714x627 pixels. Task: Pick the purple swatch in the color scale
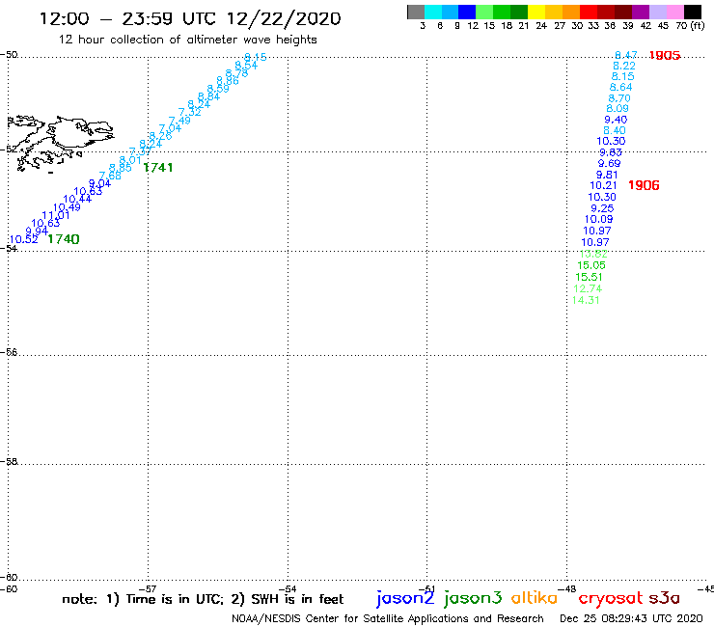(641, 12)
